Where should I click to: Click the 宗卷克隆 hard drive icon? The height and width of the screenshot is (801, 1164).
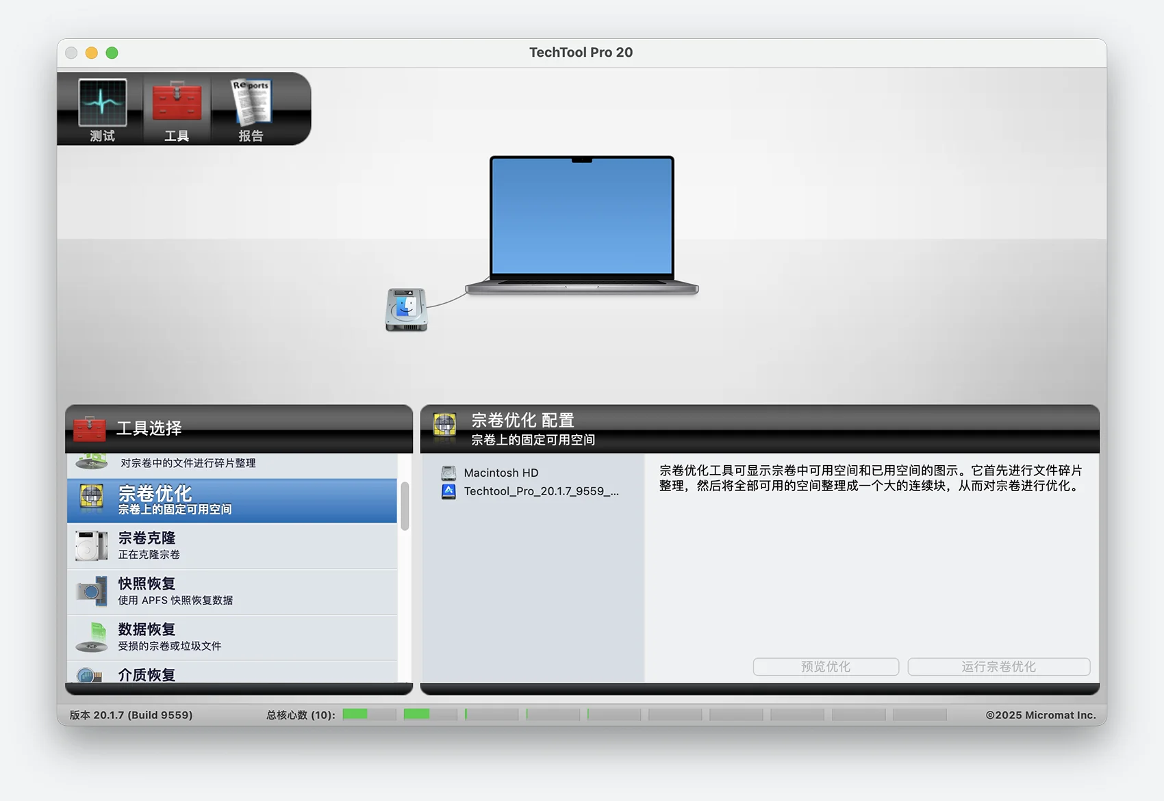(92, 546)
